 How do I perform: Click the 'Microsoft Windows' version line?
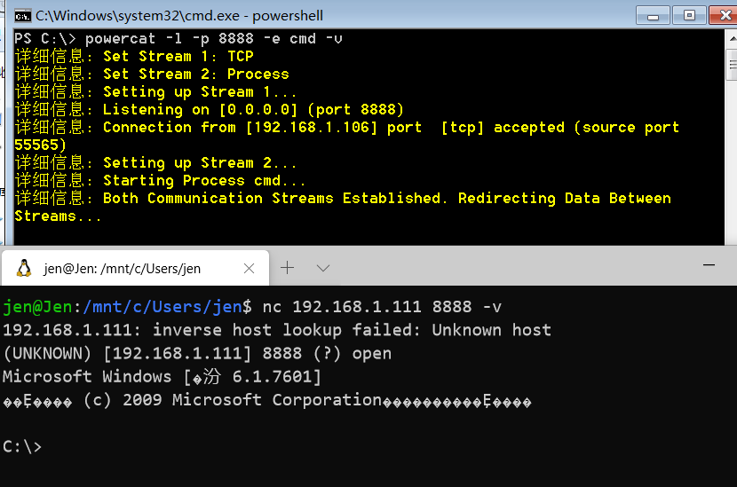point(162,377)
